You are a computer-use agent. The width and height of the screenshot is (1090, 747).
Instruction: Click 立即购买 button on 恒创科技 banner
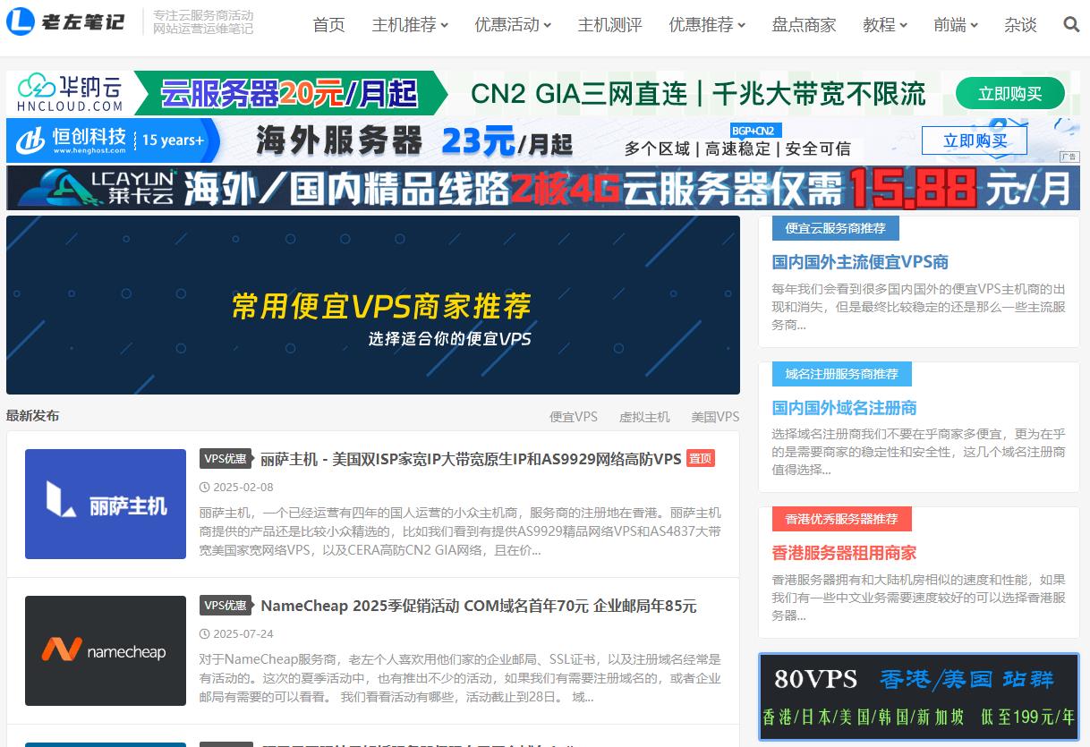(x=975, y=140)
